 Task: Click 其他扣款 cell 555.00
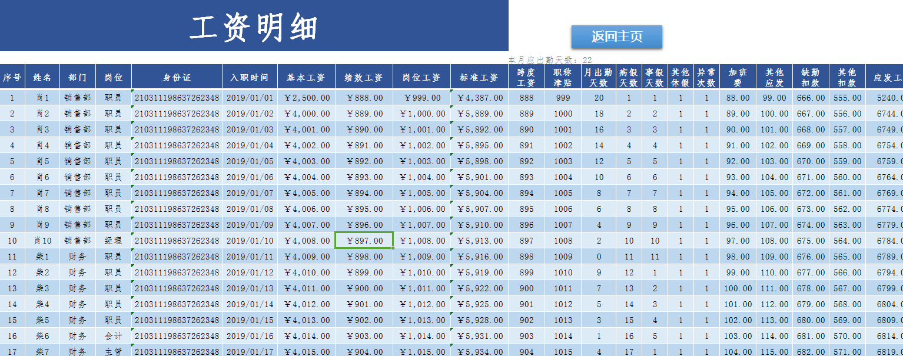tap(847, 98)
